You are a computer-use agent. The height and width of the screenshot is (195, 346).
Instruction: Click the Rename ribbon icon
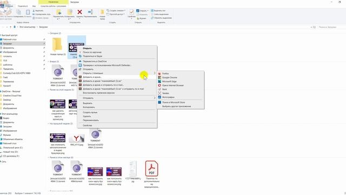pyautogui.click(x=90, y=12)
